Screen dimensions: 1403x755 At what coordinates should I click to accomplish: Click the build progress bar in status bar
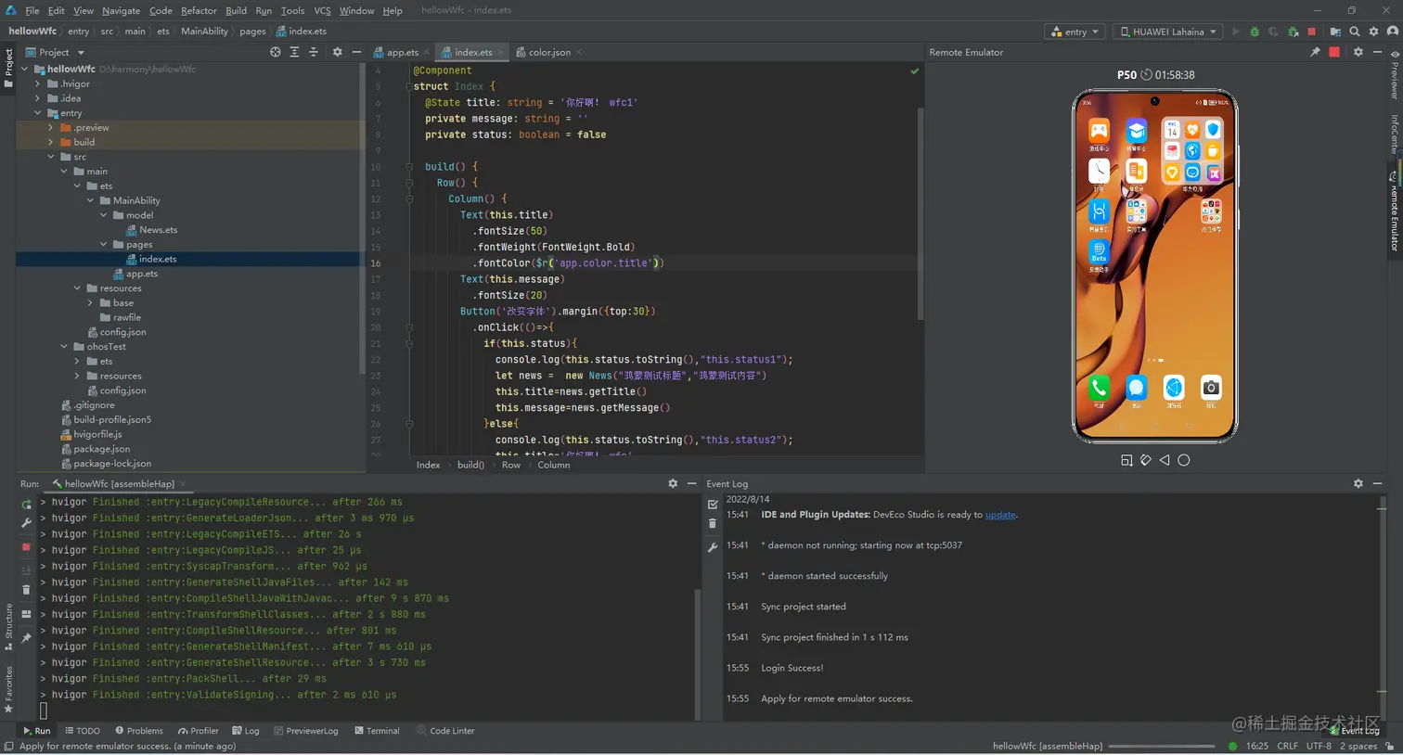click(x=1161, y=746)
